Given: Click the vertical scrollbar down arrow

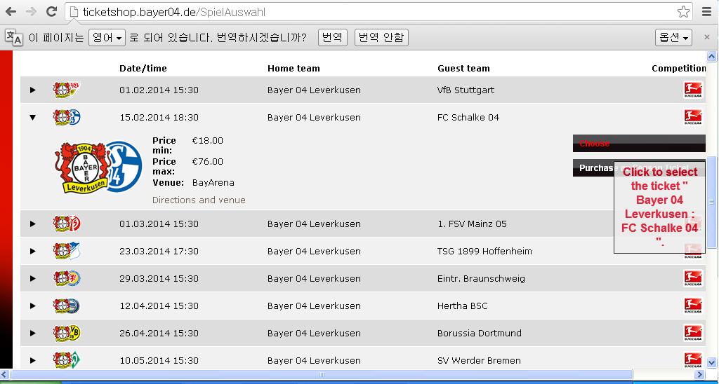Looking at the screenshot, I should point(712,362).
